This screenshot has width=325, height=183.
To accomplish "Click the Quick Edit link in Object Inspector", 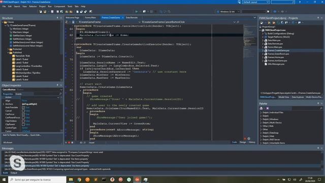I will point(36,135).
